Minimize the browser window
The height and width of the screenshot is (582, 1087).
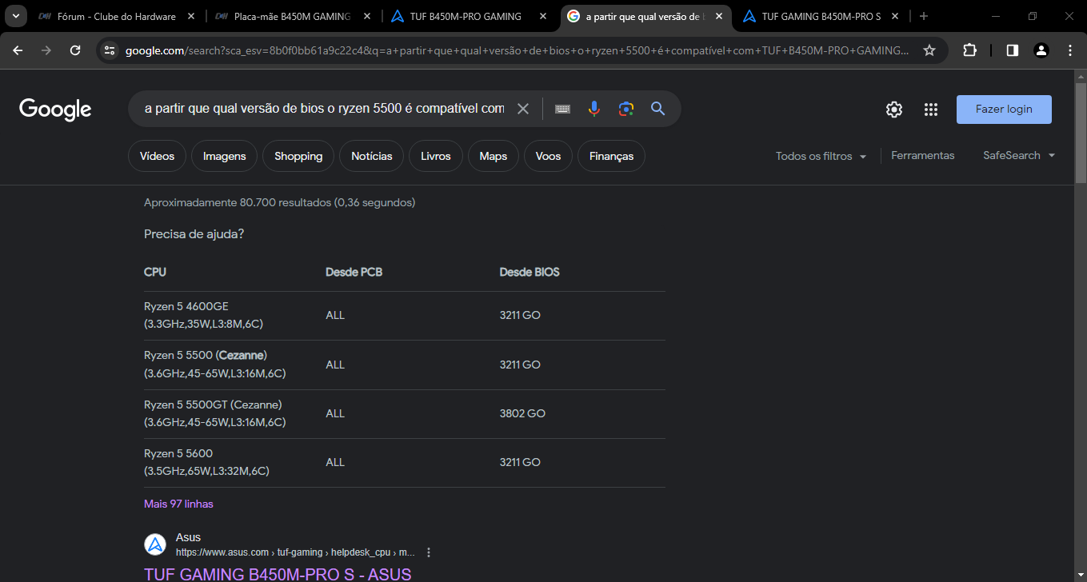(x=995, y=16)
